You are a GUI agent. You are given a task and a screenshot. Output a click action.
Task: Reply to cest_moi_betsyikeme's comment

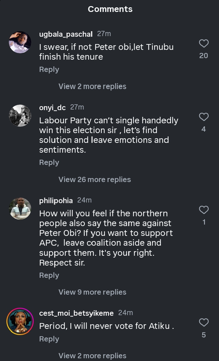(49, 339)
